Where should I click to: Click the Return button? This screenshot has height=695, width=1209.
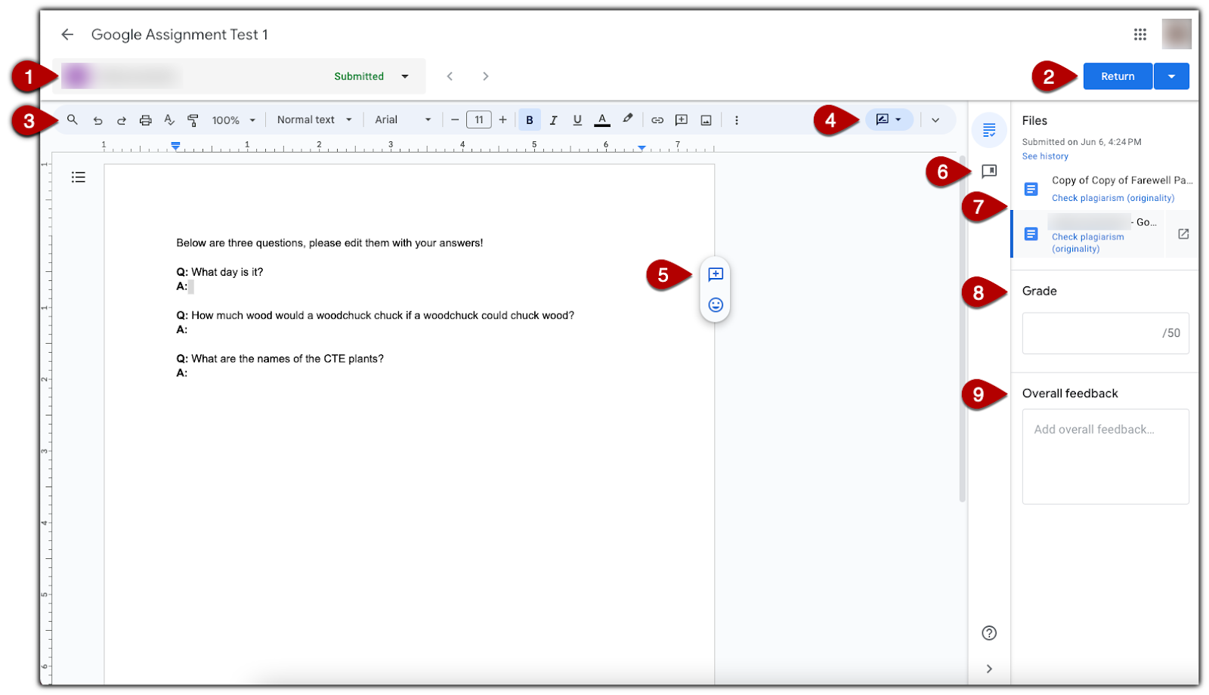click(x=1118, y=76)
